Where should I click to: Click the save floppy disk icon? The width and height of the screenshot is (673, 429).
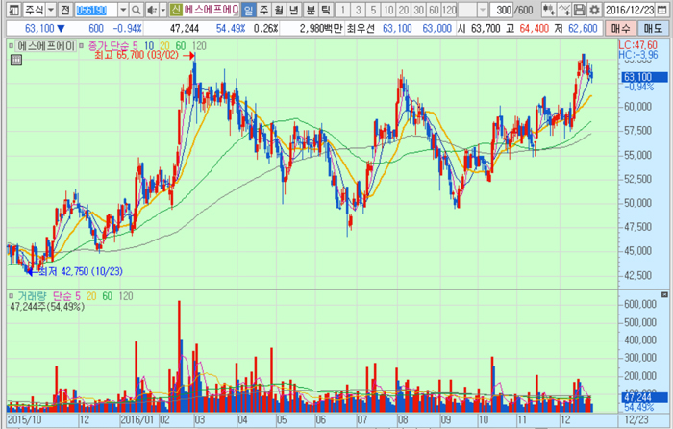(x=580, y=10)
